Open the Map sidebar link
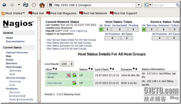 point(8,56)
